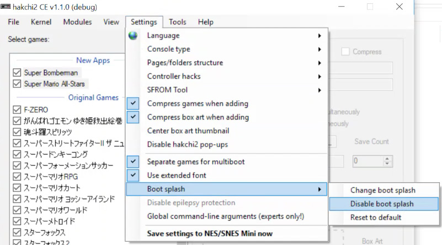Image resolution: width=442 pixels, height=245 pixels.
Task: Select スーパーフォーメーションサッカー in games list
Action: (68, 165)
